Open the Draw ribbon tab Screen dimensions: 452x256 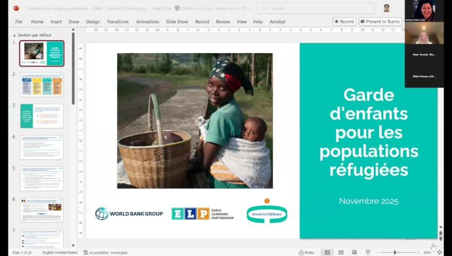click(74, 22)
